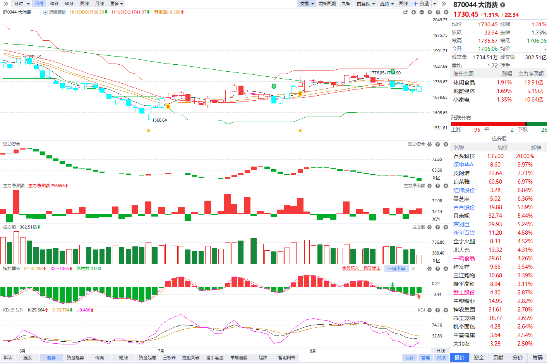
Task: Open 画线 drawing tools
Action: point(403,3)
